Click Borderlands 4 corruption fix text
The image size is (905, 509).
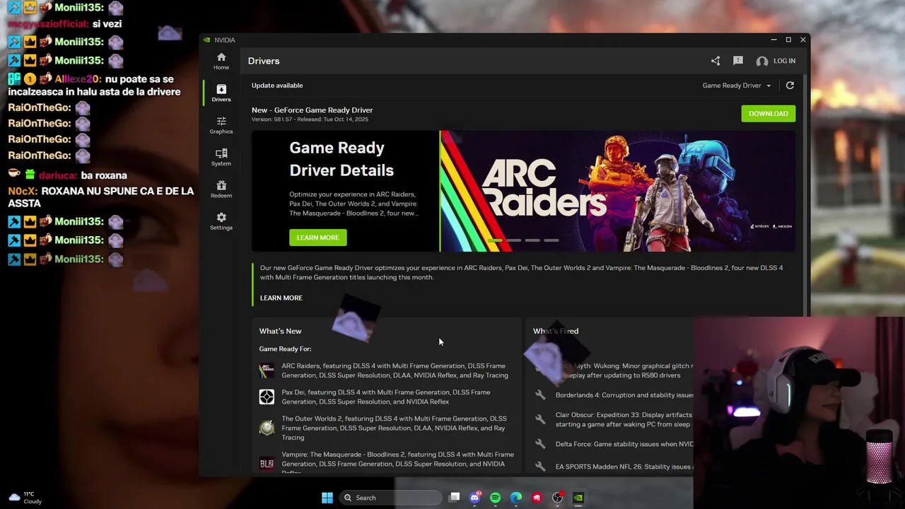[x=624, y=395]
